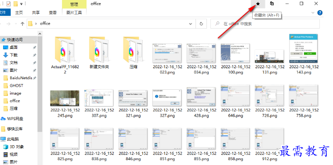Image resolution: width=333 pixels, height=165 pixels.
Task: Refresh the office folder view
Action: coord(201,24)
